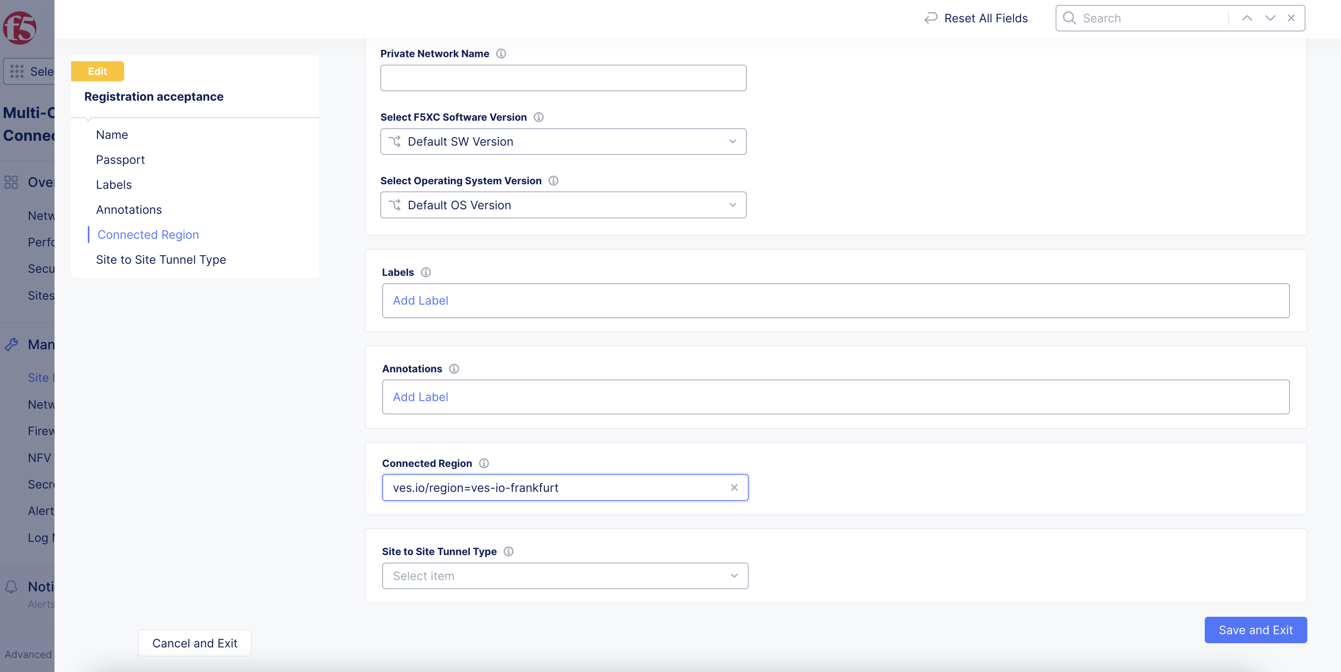Click the Reset All Fields arrow icon
The height and width of the screenshot is (672, 1341).
click(x=931, y=18)
